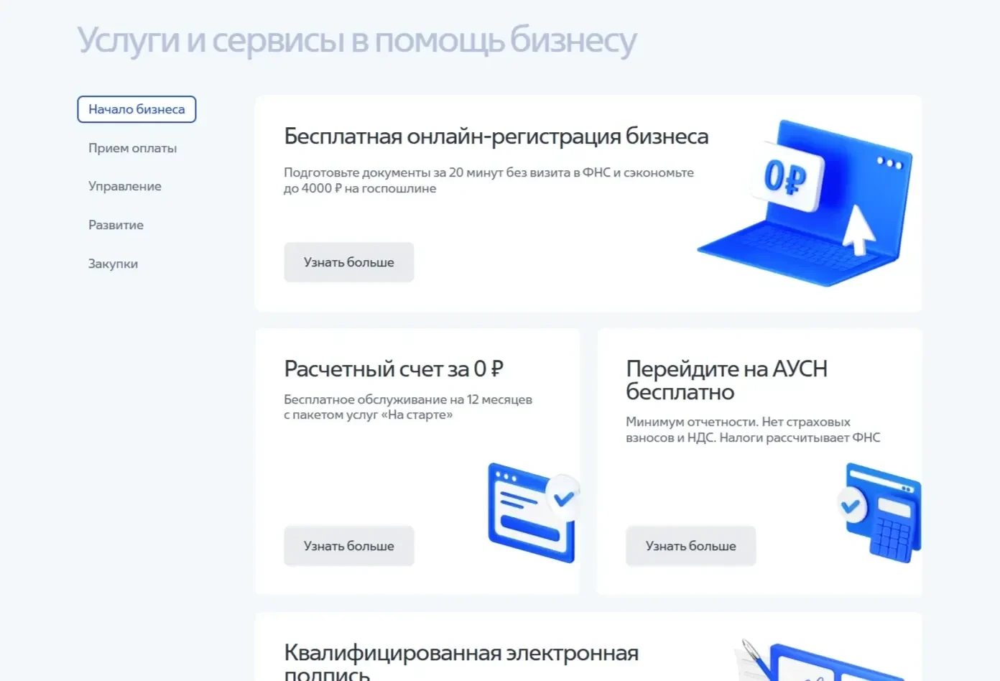Click the Услуги и сервисы в помощь бизнесу title
This screenshot has width=1000, height=681.
click(357, 40)
